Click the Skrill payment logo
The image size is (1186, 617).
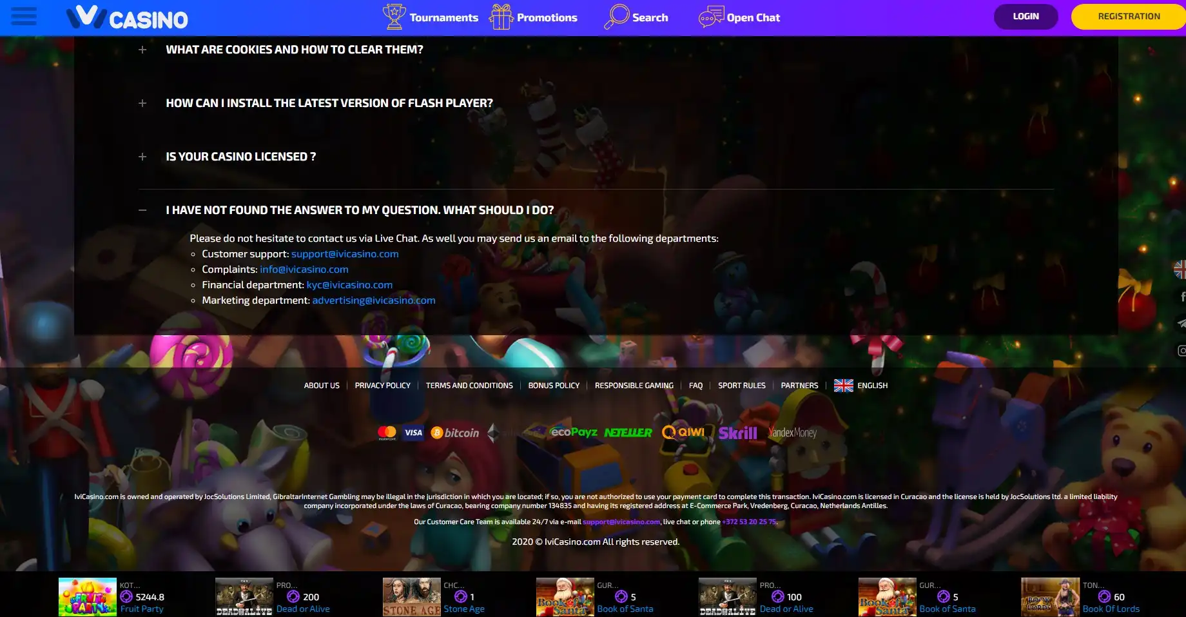737,433
